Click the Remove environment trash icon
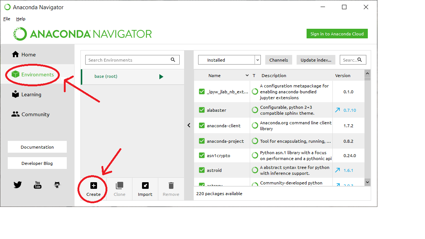Image resolution: width=425 pixels, height=239 pixels. [171, 186]
